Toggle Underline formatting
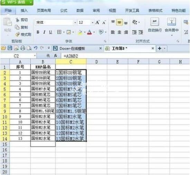This screenshot has width=190, height=175. click(50, 32)
